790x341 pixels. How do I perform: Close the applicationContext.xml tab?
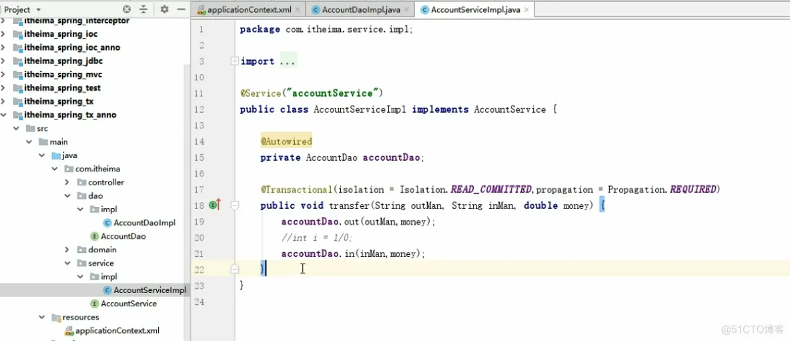[x=298, y=9]
